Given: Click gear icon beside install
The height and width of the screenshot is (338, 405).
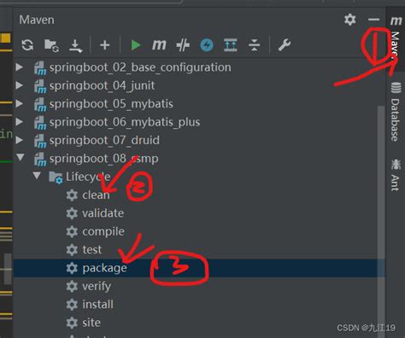Looking at the screenshot, I should pyautogui.click(x=72, y=305).
